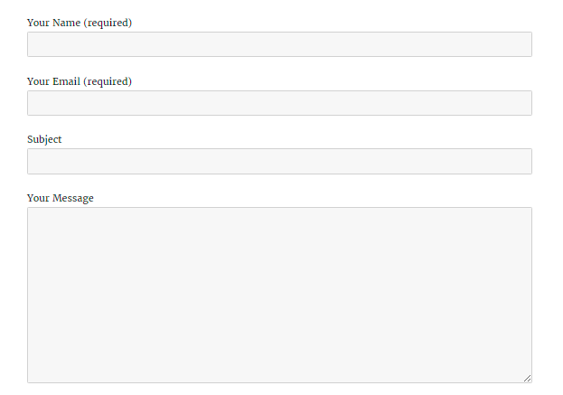The image size is (563, 395).
Task: Activate the subject line text box
Action: point(279,161)
